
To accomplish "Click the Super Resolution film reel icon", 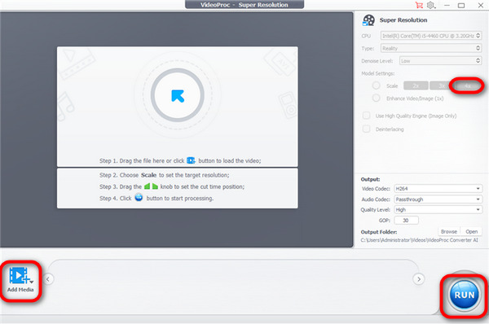I will coord(368,20).
